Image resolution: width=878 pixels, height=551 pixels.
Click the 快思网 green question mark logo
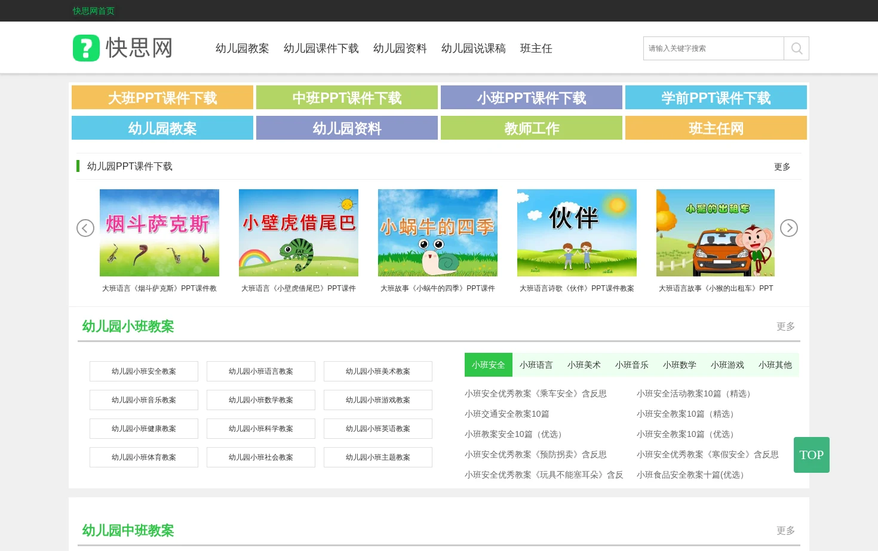pyautogui.click(x=86, y=48)
